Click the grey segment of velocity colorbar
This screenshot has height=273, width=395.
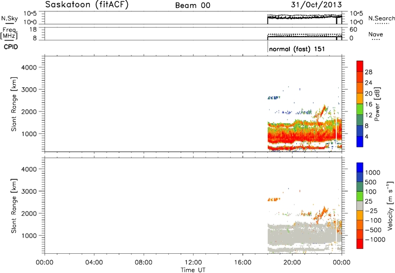[x=360, y=206]
